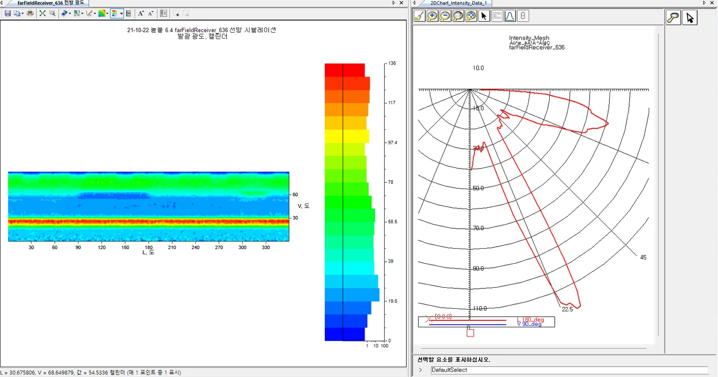Click the yellow color scale band

pos(347,136)
